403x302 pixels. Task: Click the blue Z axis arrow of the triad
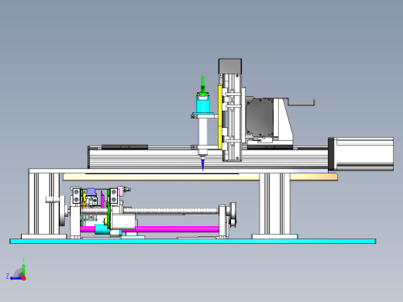pos(16,278)
